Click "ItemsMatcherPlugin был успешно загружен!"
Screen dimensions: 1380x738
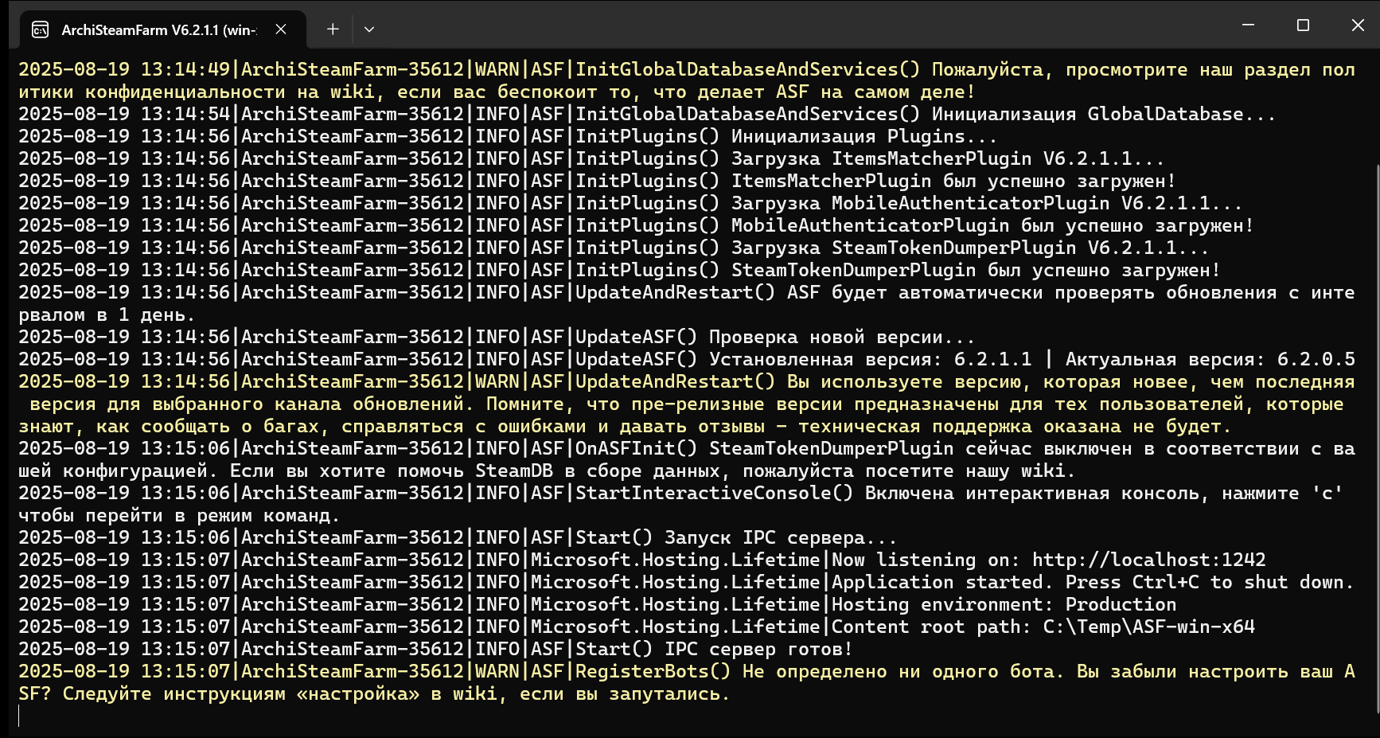pyautogui.click(x=953, y=182)
